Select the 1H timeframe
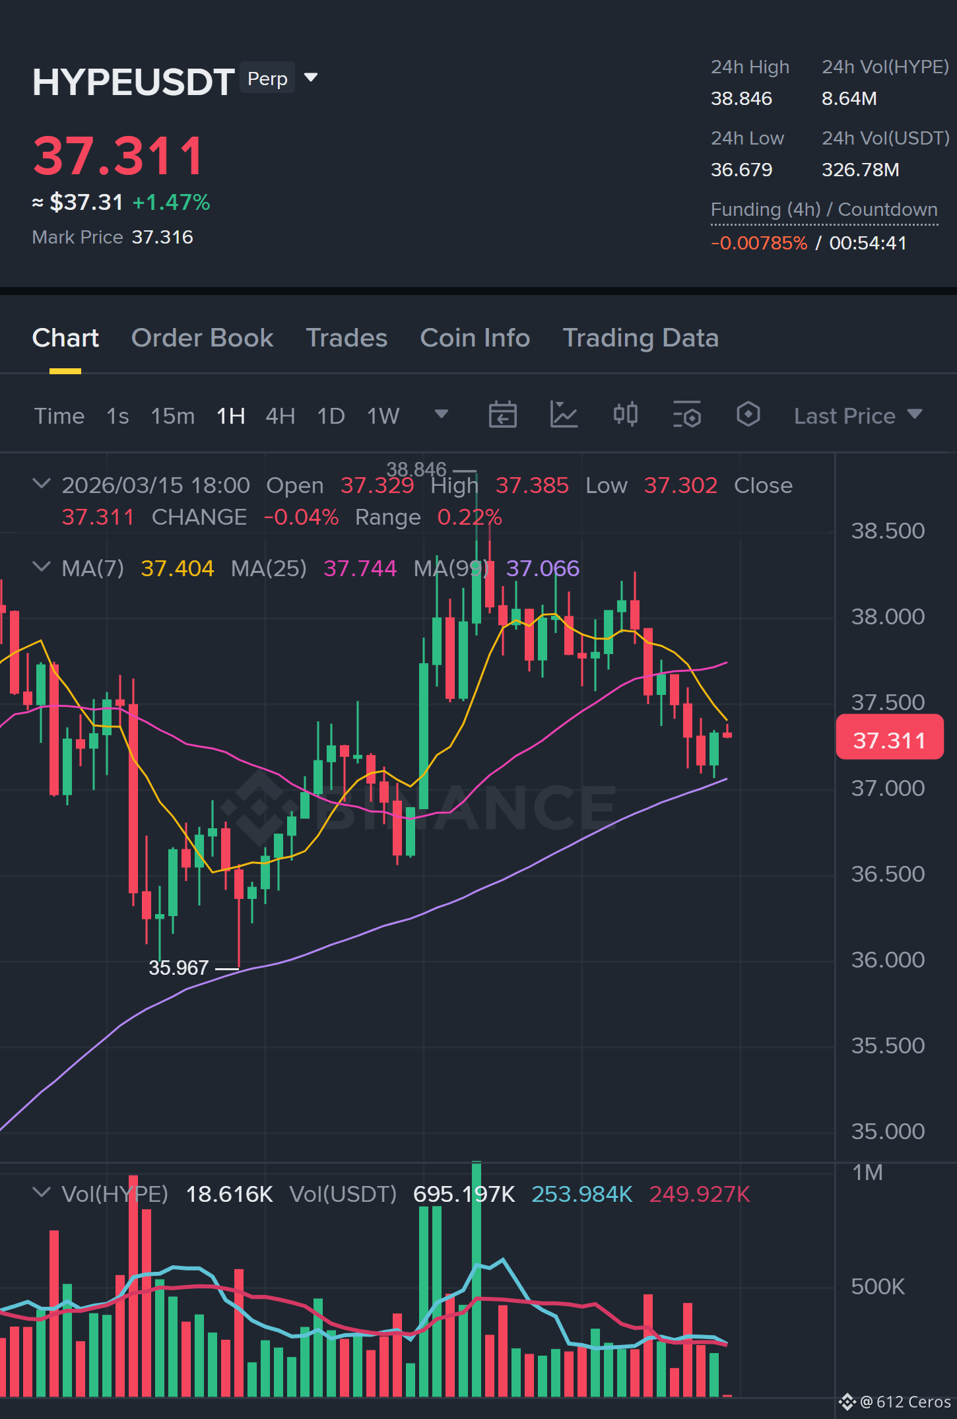The image size is (957, 1419). [230, 416]
